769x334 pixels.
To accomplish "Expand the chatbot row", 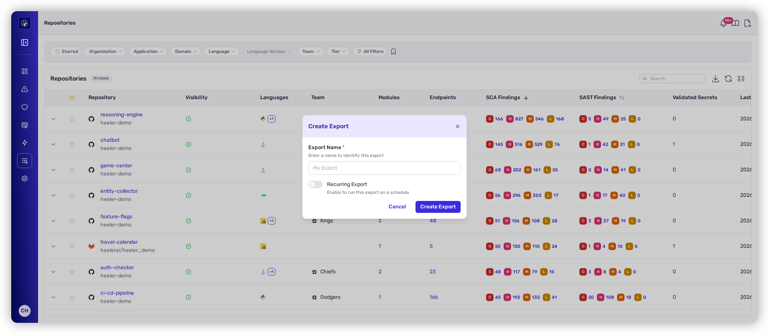I will pyautogui.click(x=53, y=144).
